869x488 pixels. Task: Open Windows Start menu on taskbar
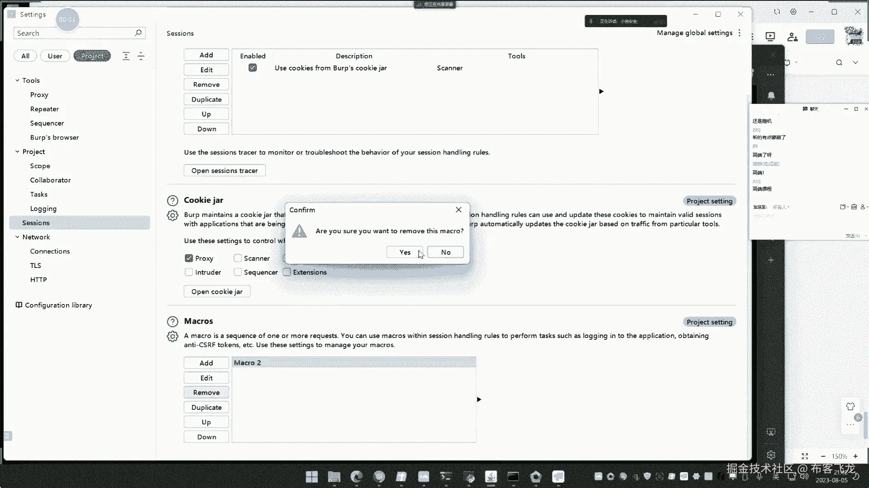(312, 477)
